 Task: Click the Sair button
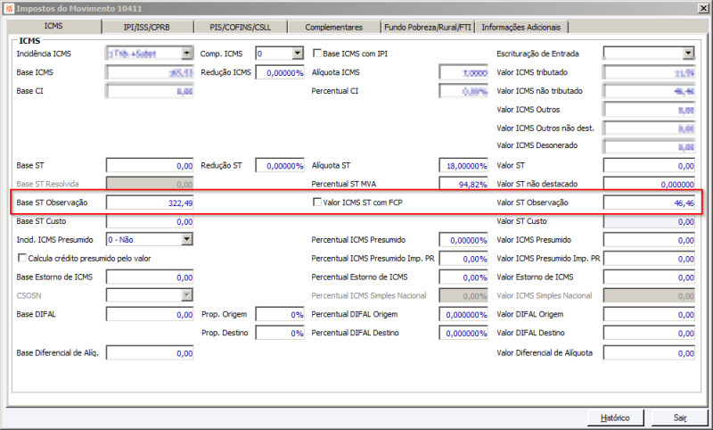(x=680, y=418)
